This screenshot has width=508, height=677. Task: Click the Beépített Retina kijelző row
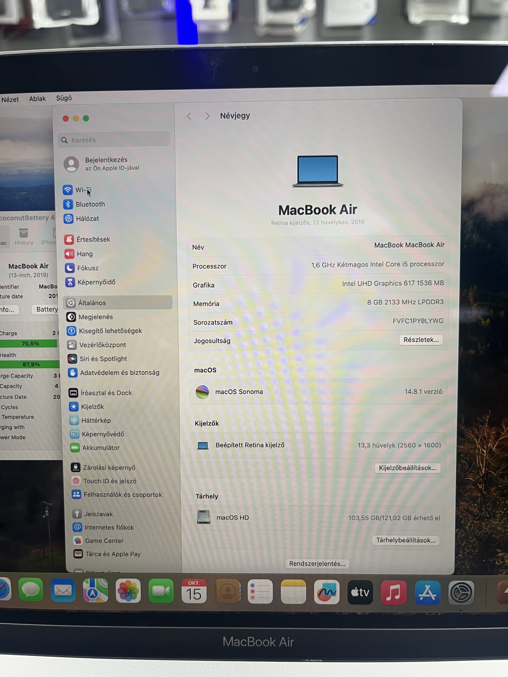tap(318, 445)
